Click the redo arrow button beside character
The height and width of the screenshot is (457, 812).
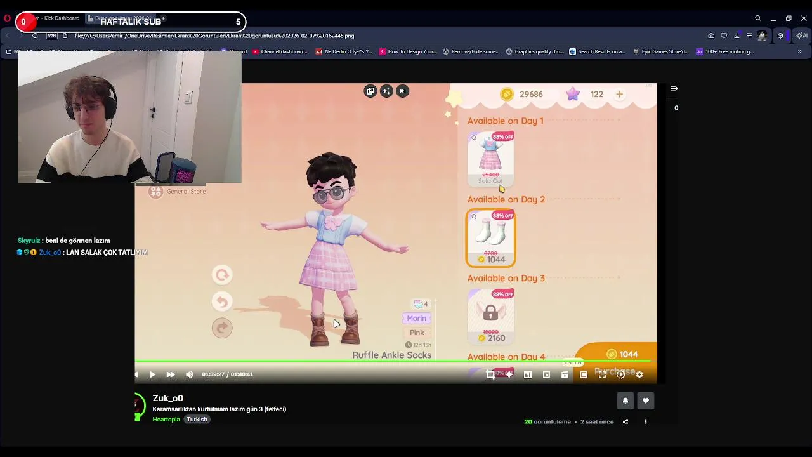click(222, 328)
